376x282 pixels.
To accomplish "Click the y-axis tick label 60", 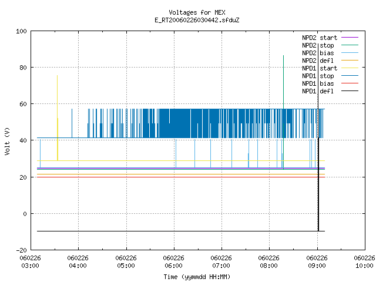I will click(23, 104).
